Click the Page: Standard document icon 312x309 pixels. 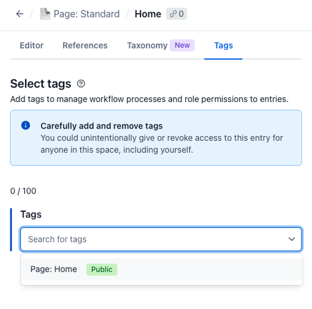click(x=45, y=14)
